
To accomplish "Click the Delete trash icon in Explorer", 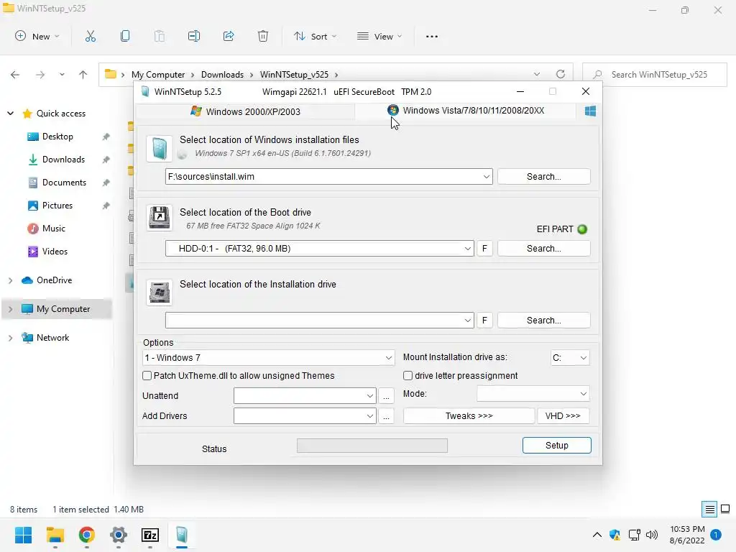I will [x=263, y=36].
